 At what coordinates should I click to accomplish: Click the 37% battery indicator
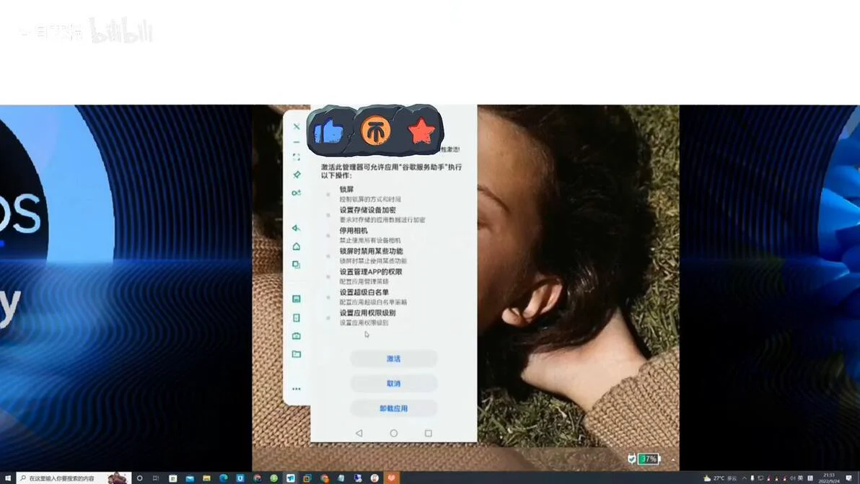[649, 459]
